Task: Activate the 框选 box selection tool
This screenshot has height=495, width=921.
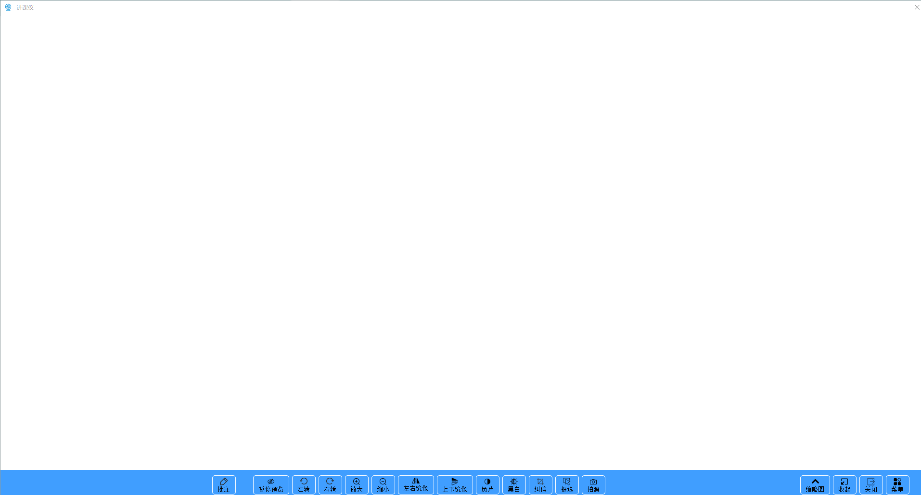Action: pyautogui.click(x=567, y=485)
